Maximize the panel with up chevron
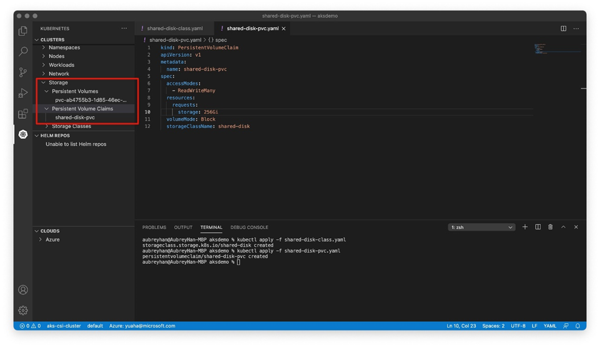This screenshot has height=347, width=600. [x=563, y=227]
